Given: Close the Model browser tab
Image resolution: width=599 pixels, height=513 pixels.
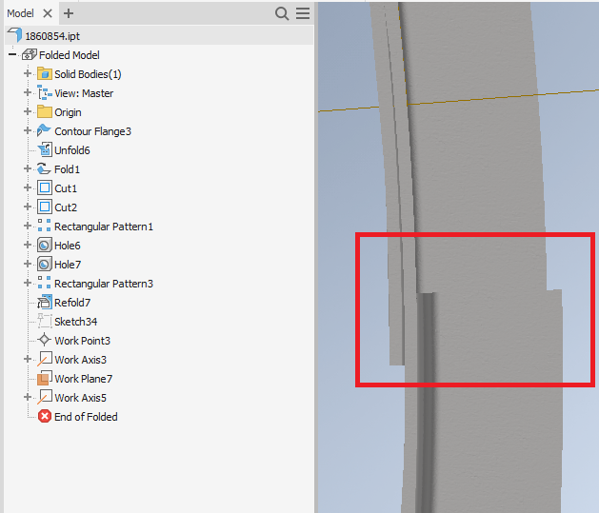Looking at the screenshot, I should [48, 13].
